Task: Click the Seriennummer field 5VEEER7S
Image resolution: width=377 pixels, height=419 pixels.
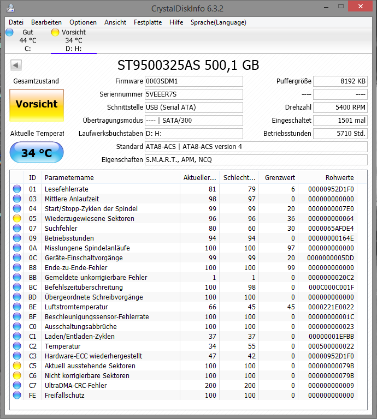Action: [194, 94]
